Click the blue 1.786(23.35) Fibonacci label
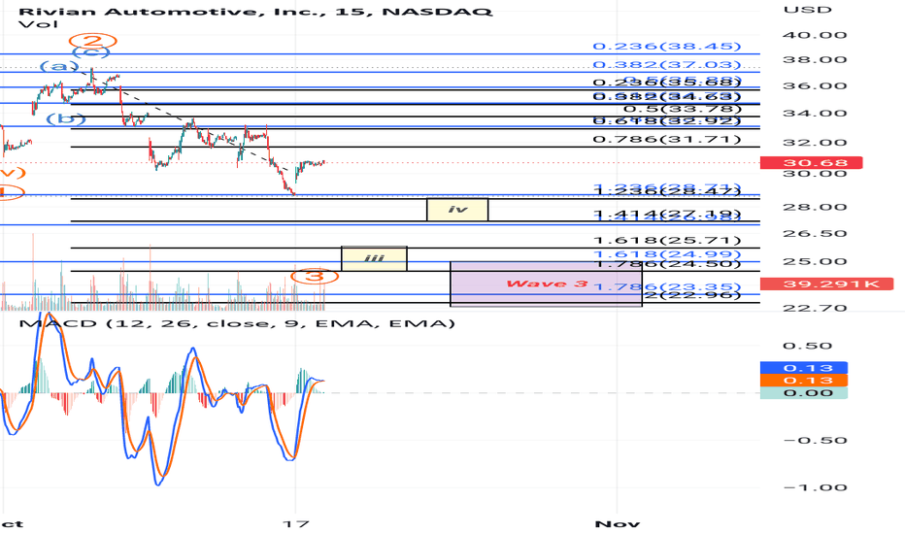 pos(667,287)
